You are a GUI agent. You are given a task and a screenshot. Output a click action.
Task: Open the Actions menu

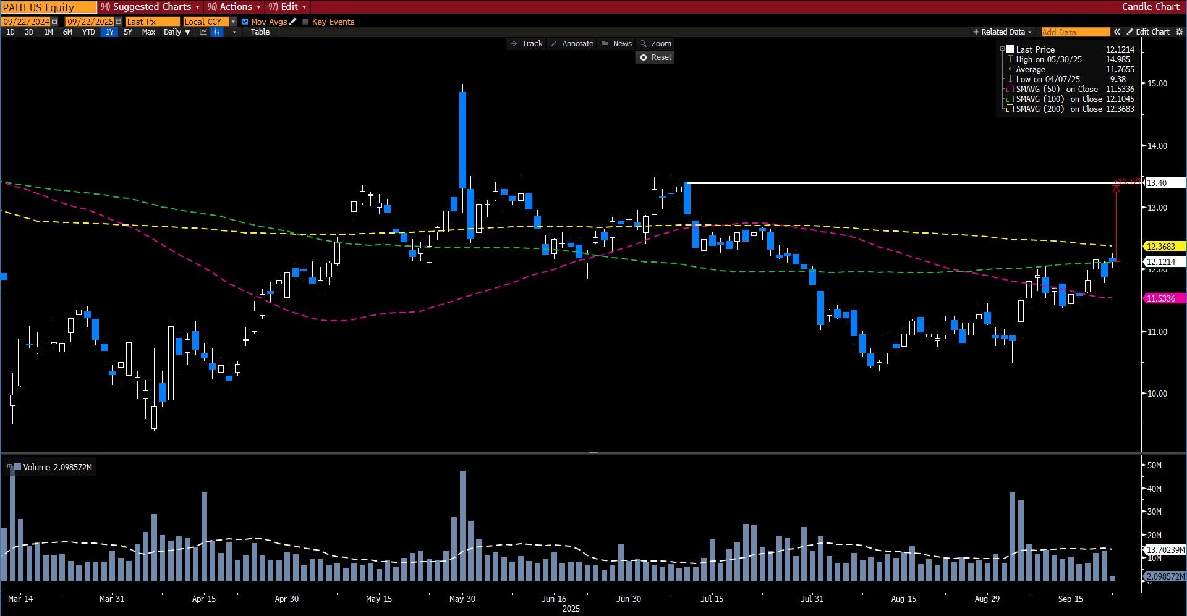click(234, 7)
